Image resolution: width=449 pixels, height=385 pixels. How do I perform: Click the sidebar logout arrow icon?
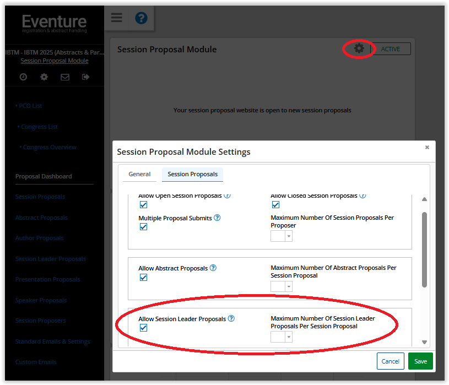[x=85, y=77]
